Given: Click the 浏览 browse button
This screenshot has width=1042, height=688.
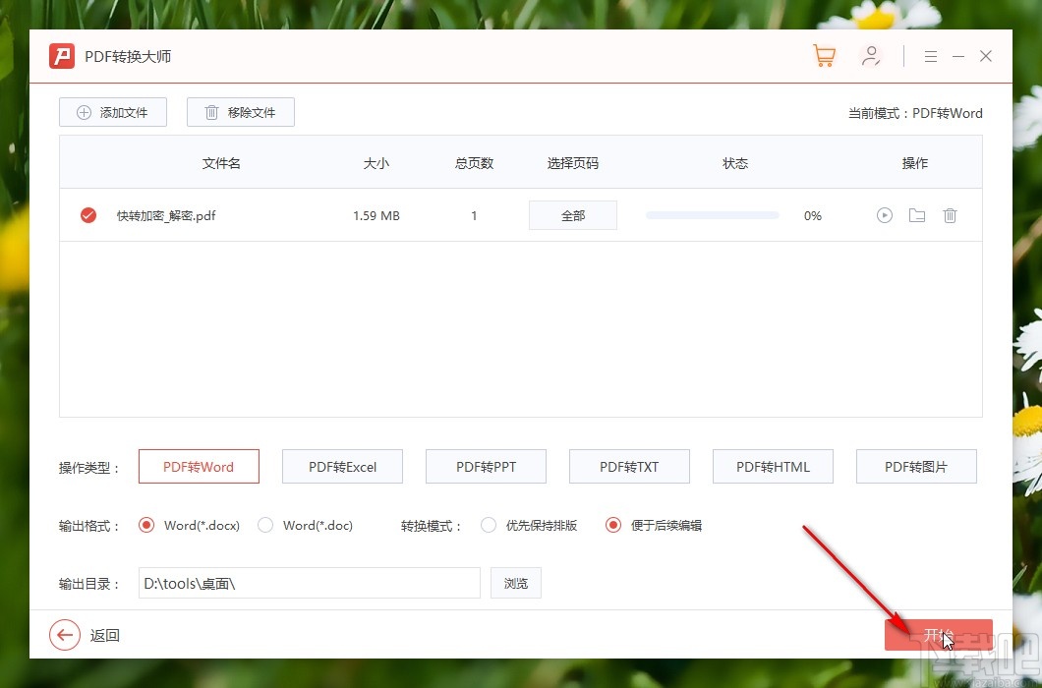Looking at the screenshot, I should (x=516, y=583).
